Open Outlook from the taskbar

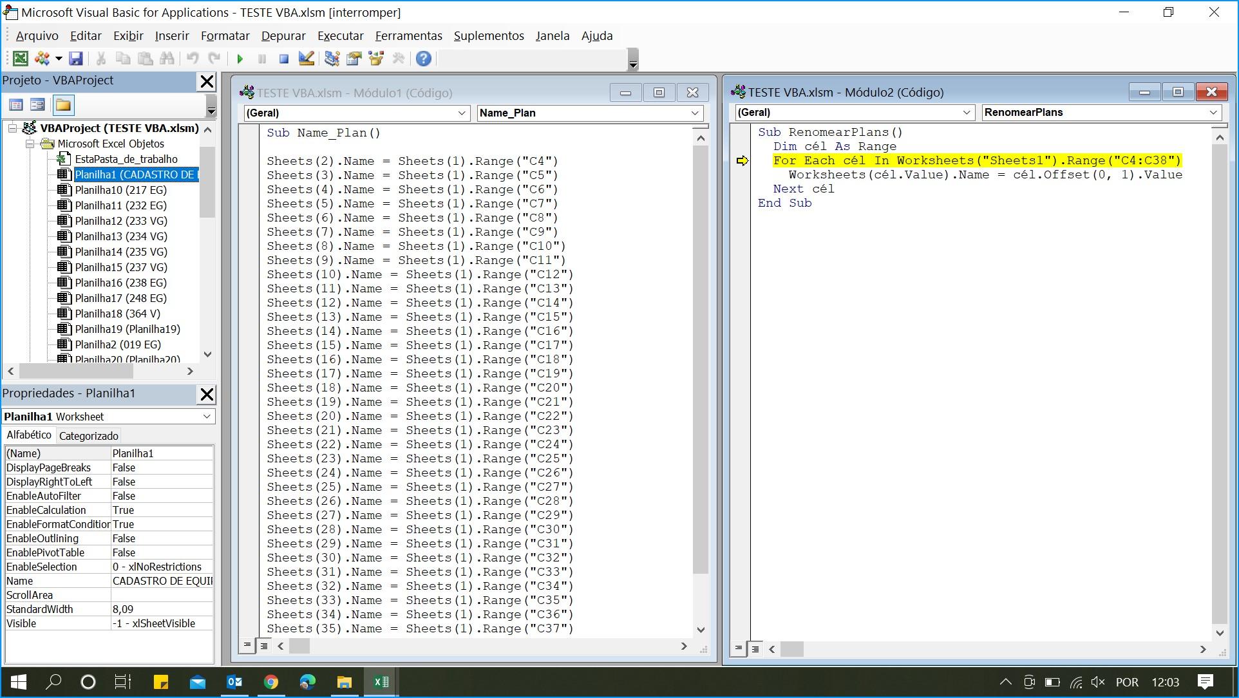[234, 682]
